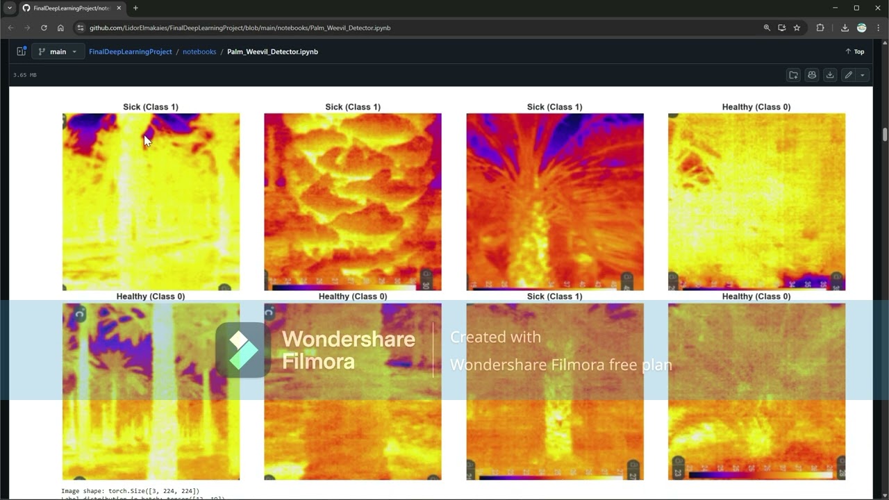Show Chrome downloads
This screenshot has width=889, height=500.
(845, 28)
